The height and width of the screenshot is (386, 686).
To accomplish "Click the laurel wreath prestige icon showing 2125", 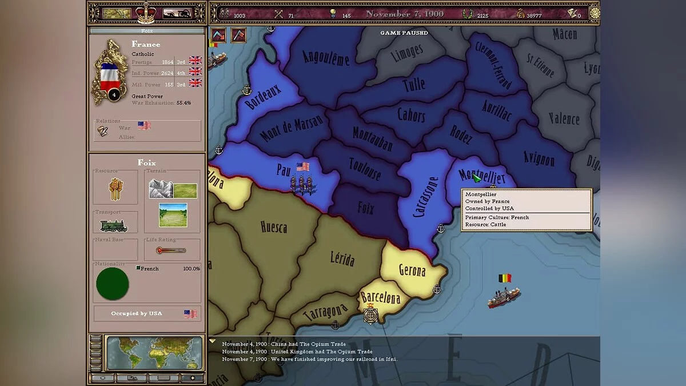I will 468,14.
